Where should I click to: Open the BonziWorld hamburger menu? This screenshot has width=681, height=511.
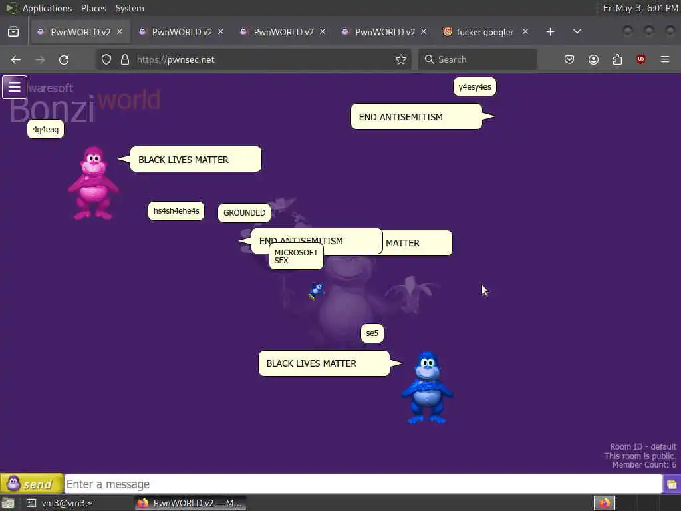[x=15, y=87]
